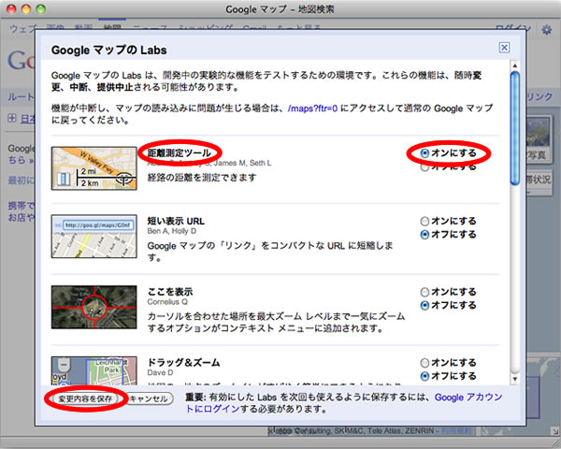Select オフにする for ここを表示
Image resolution: width=561 pixels, height=449 pixels.
(x=424, y=306)
